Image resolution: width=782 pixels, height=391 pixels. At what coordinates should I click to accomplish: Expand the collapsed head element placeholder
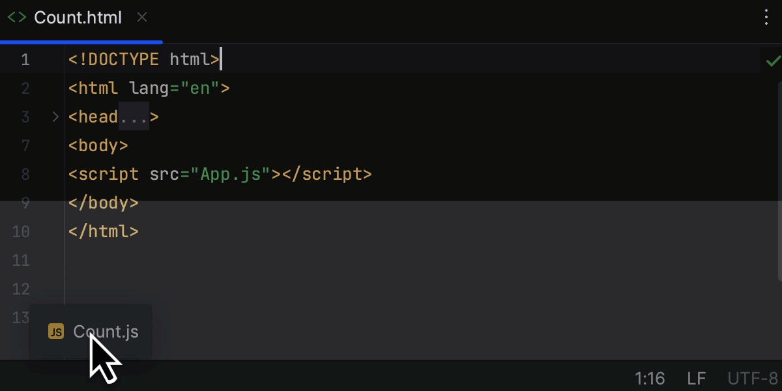134,117
